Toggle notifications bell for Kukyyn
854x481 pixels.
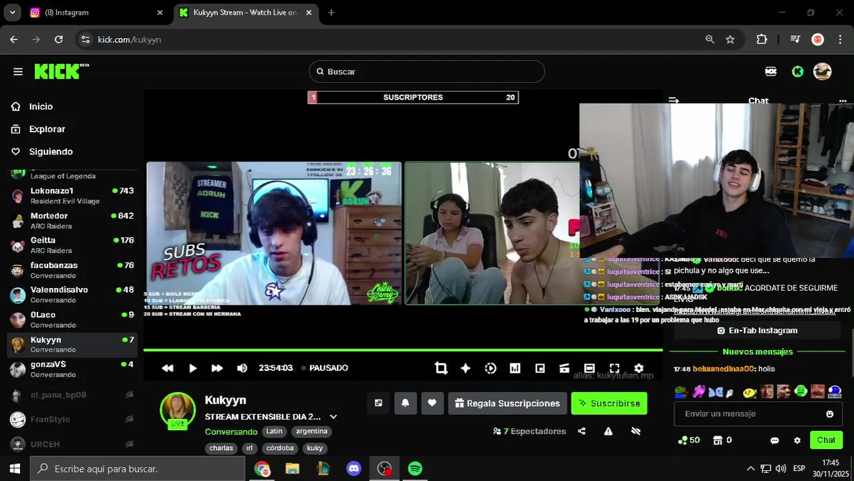click(405, 403)
